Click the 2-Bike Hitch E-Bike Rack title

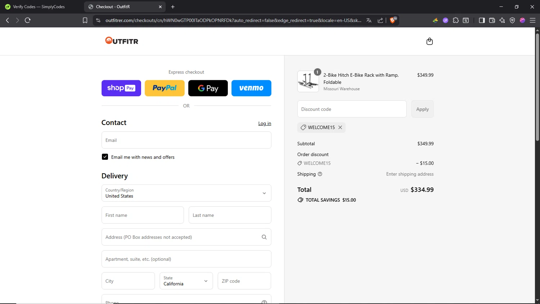(361, 79)
